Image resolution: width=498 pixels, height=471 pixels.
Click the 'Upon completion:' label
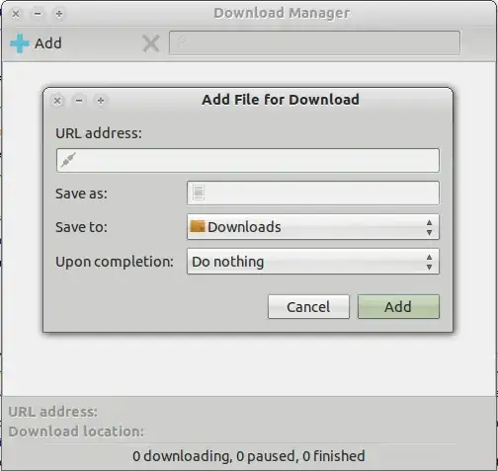[115, 262]
